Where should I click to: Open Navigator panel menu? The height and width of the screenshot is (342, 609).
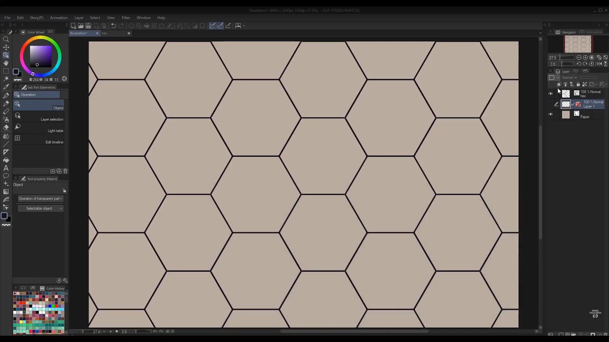point(551,32)
